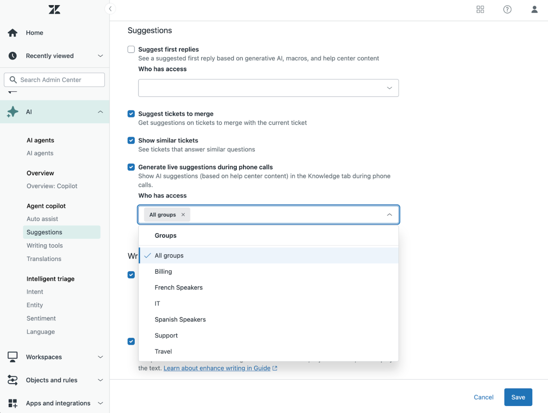
Task: Expand Objects and rules menu
Action: click(100, 380)
